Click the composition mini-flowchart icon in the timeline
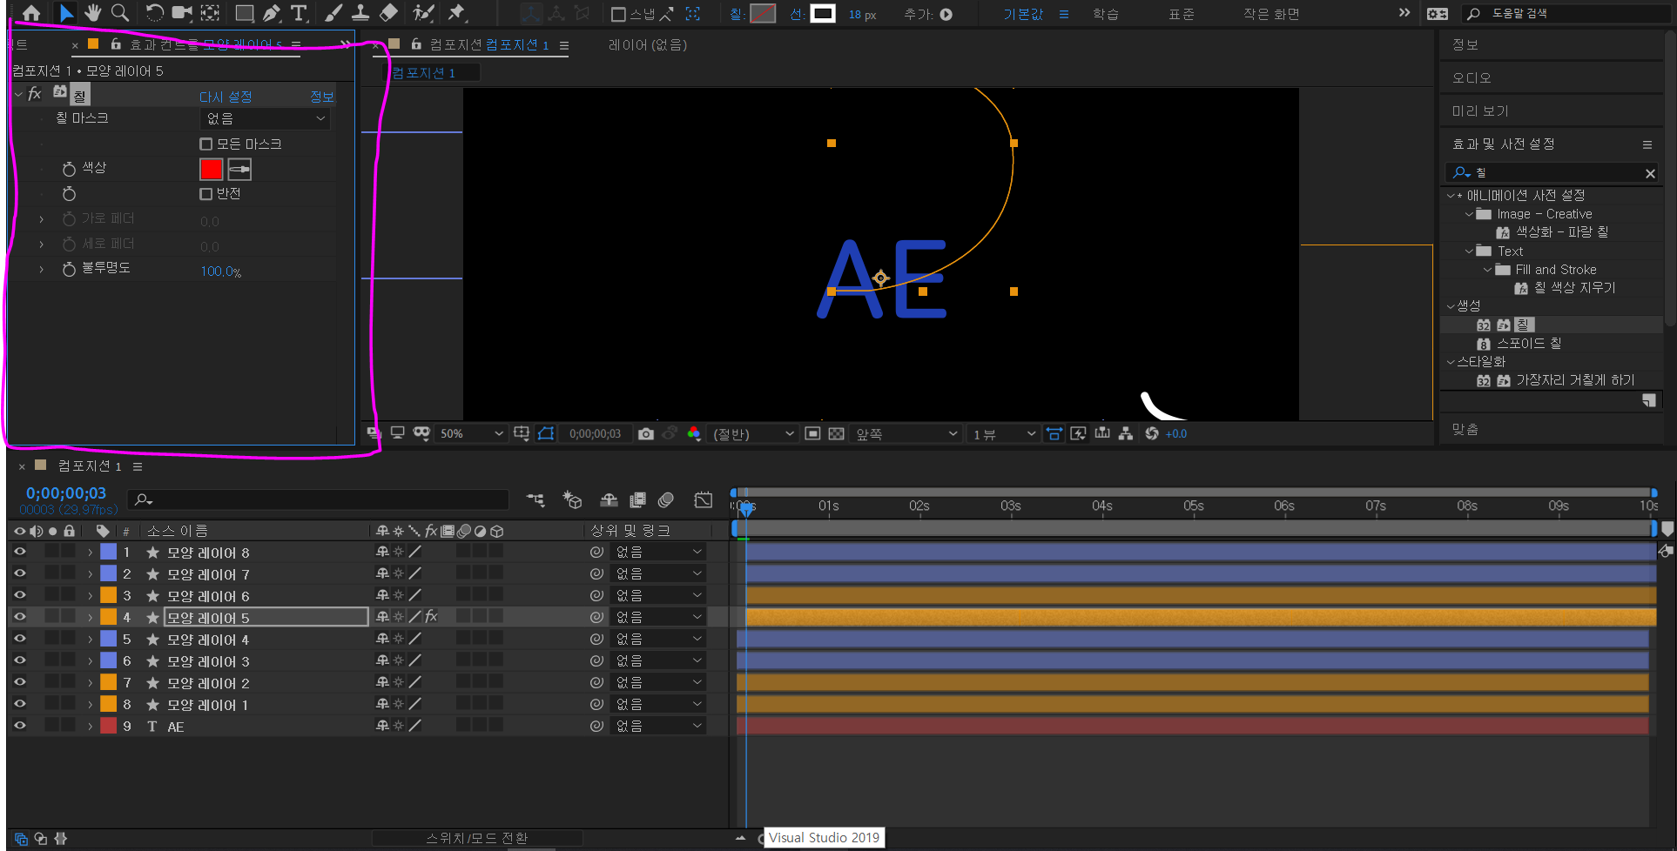 [x=535, y=499]
